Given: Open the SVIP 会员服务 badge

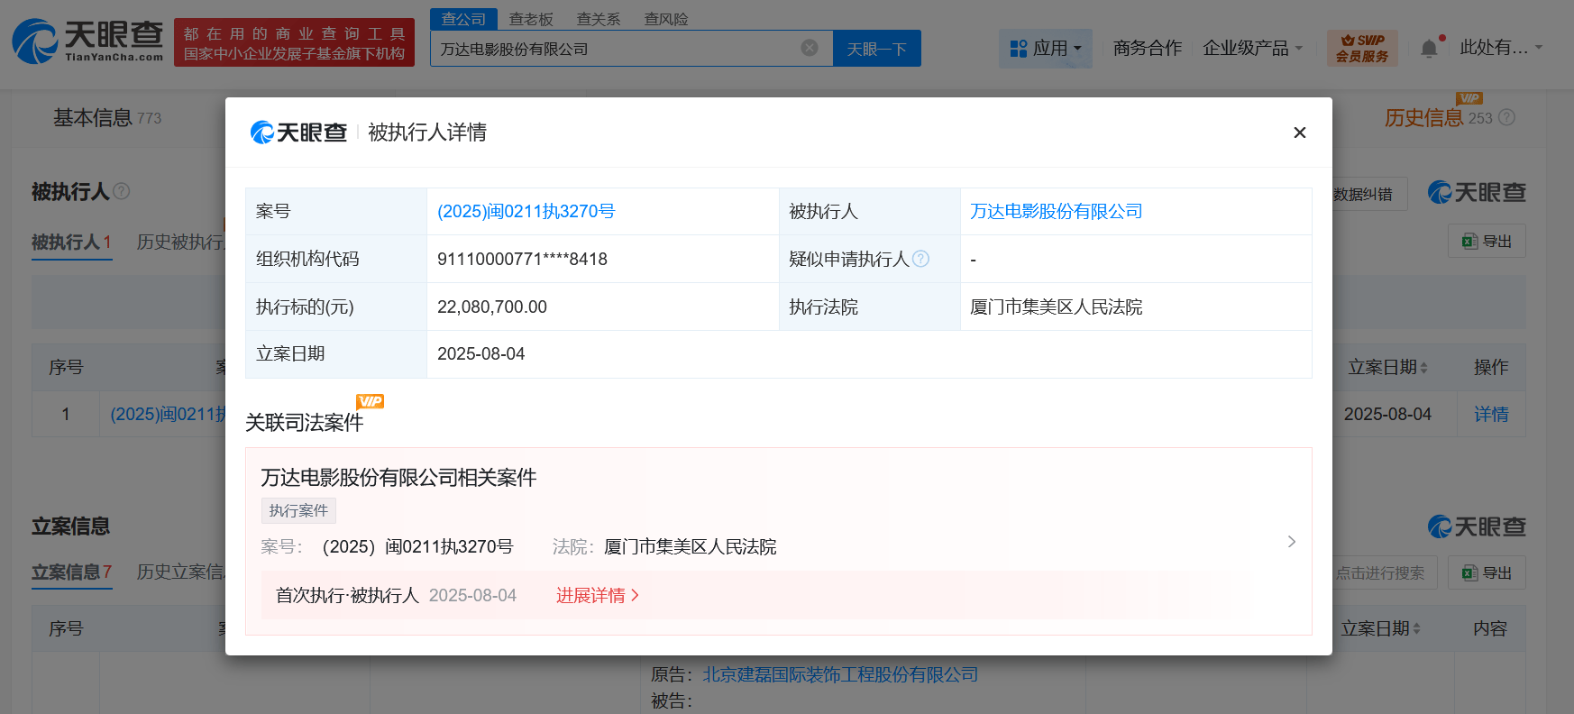Looking at the screenshot, I should [x=1361, y=48].
